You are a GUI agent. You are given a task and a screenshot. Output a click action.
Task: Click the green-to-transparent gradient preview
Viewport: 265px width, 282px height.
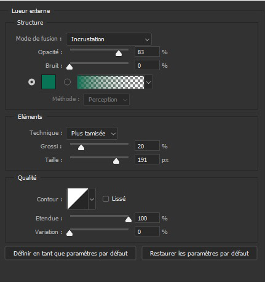[x=111, y=82]
